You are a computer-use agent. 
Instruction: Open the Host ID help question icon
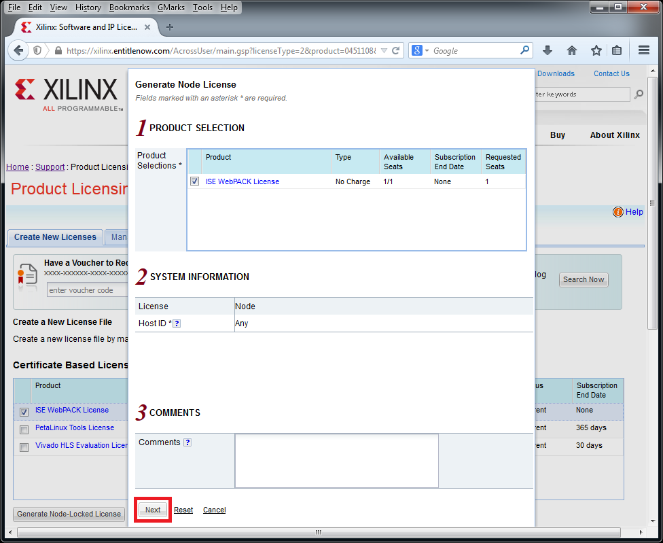177,323
